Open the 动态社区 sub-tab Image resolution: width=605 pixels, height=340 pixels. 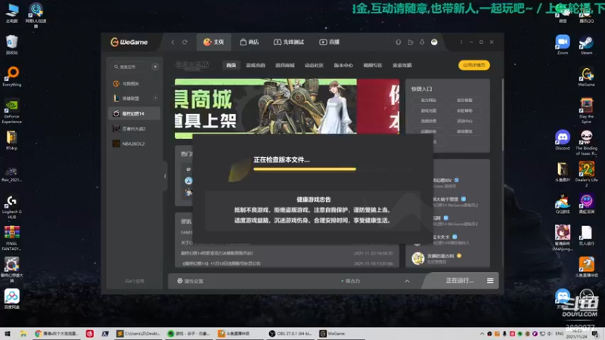[x=314, y=65]
